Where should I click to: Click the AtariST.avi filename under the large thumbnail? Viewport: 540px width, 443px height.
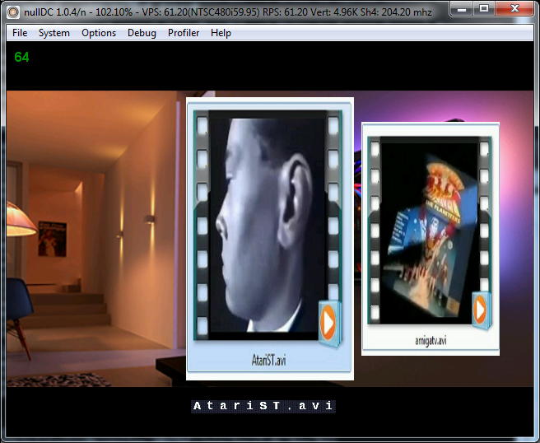[268, 361]
